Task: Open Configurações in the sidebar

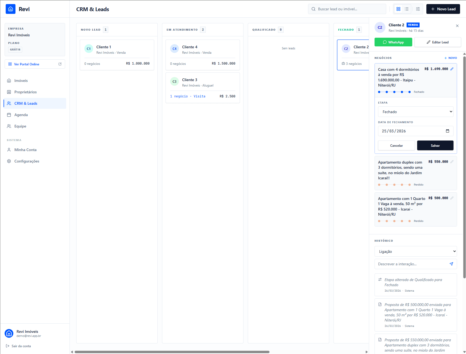Action: pos(27,161)
